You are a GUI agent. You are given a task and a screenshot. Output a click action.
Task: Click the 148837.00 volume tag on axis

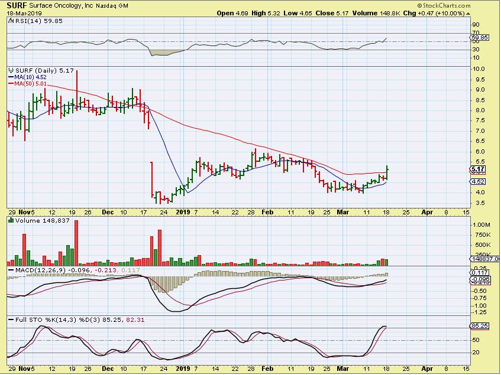point(486,259)
